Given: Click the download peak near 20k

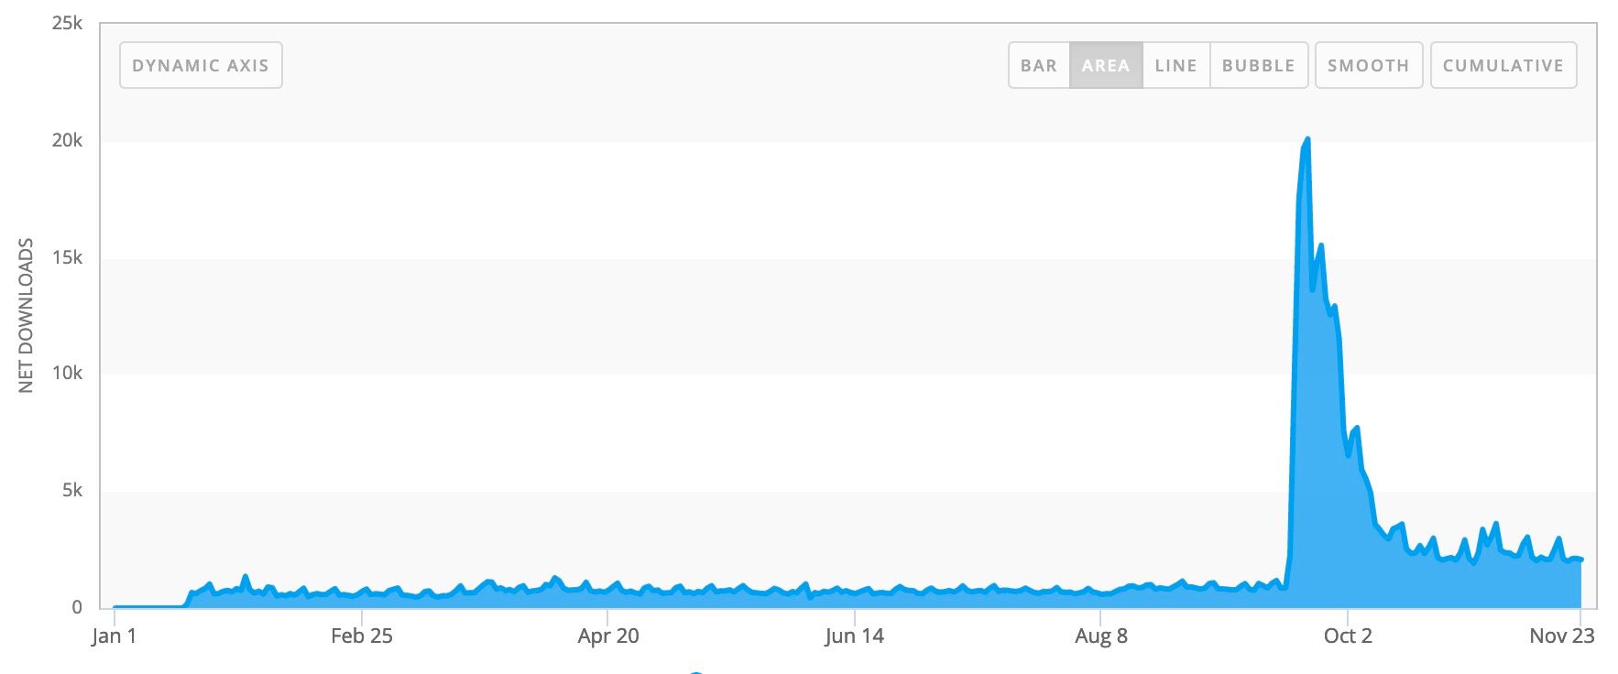Looking at the screenshot, I should 1306,140.
